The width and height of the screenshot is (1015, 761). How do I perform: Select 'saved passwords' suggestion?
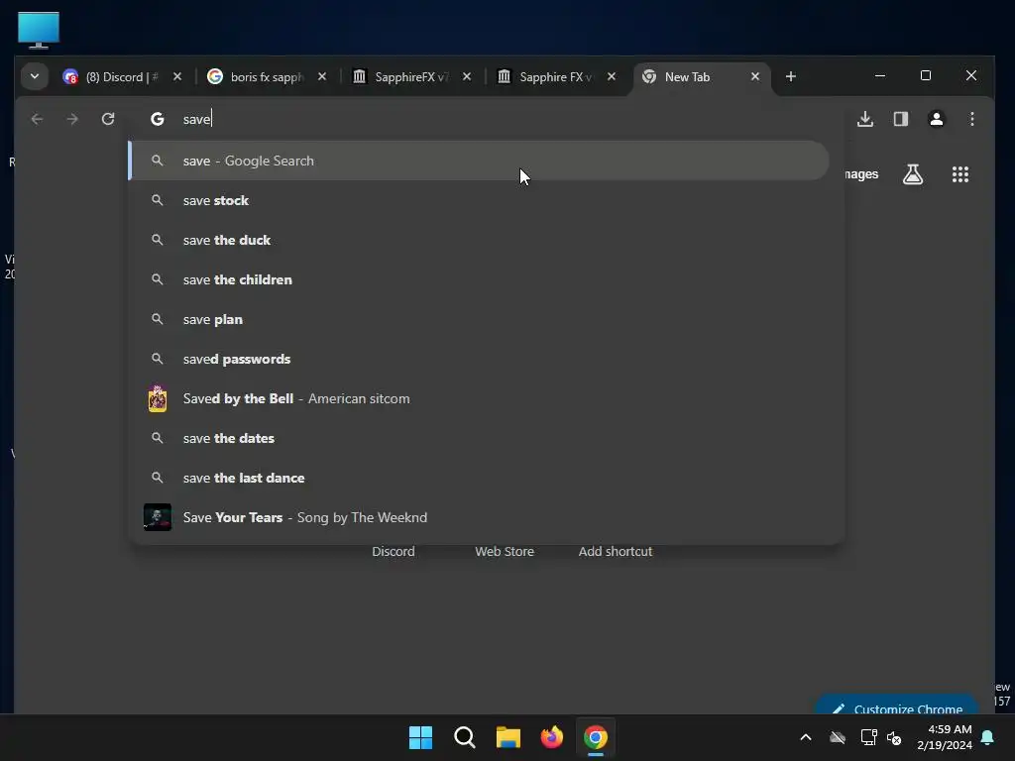[x=479, y=359]
